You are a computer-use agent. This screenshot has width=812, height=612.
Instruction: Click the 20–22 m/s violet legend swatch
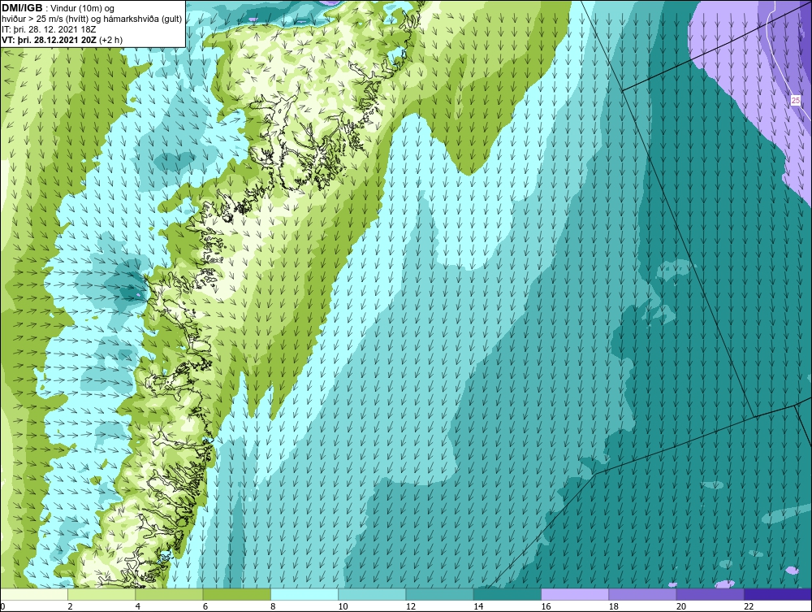(710, 594)
